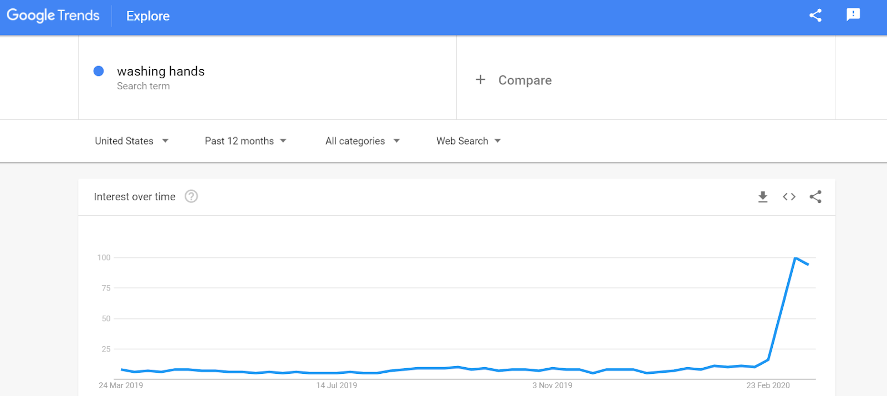
Task: Share the Interest over time chart
Action: (x=815, y=197)
